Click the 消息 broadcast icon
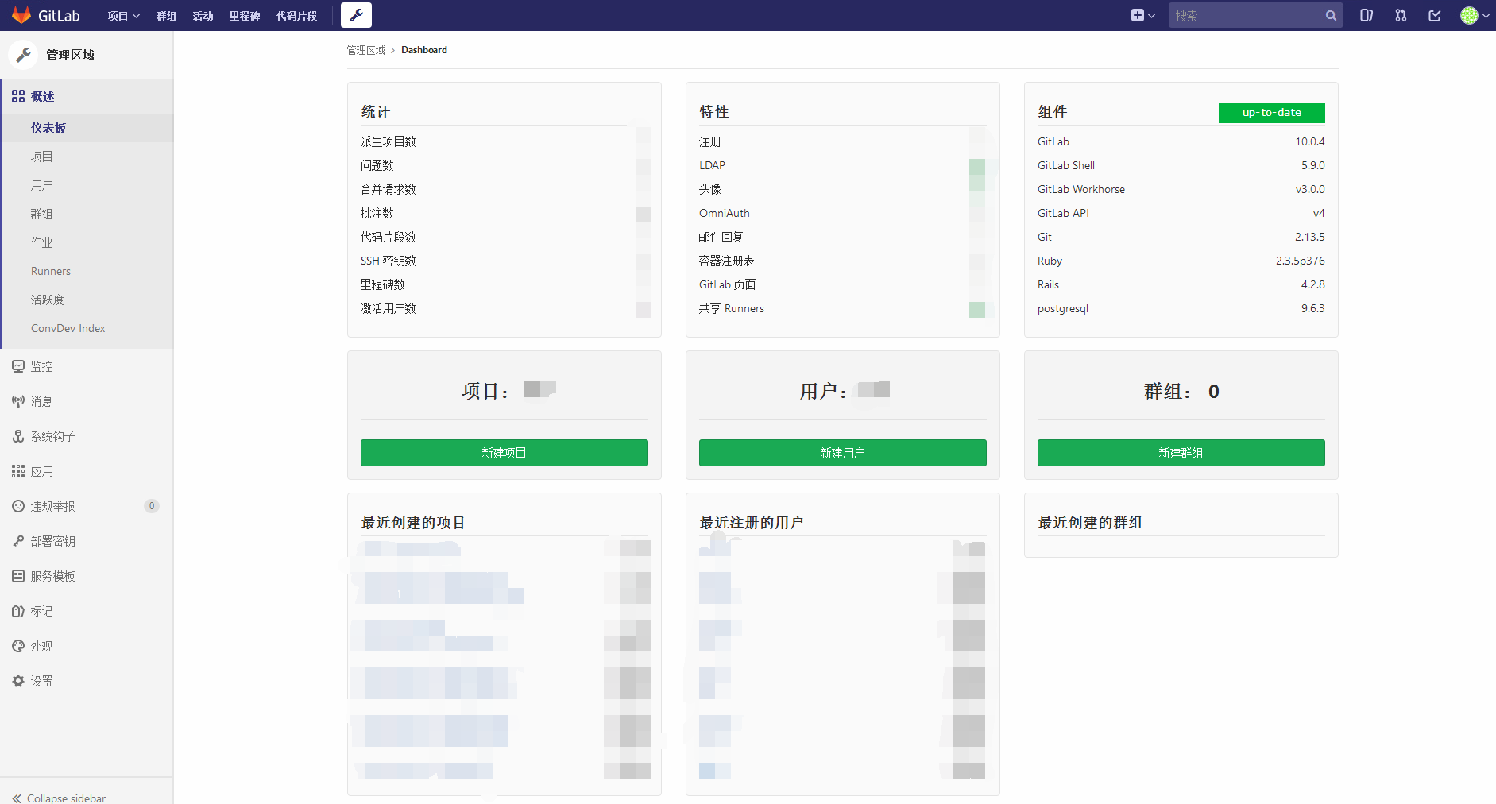The image size is (1496, 804). (x=18, y=401)
